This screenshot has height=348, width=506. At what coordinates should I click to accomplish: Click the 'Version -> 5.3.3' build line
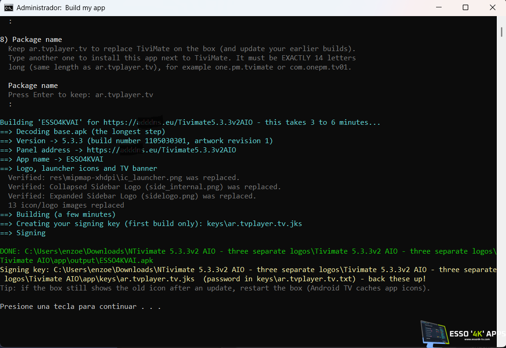coord(137,141)
